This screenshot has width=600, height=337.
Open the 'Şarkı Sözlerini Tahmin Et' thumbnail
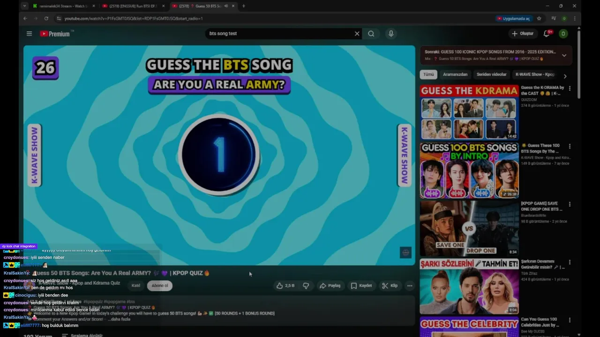coord(469,286)
